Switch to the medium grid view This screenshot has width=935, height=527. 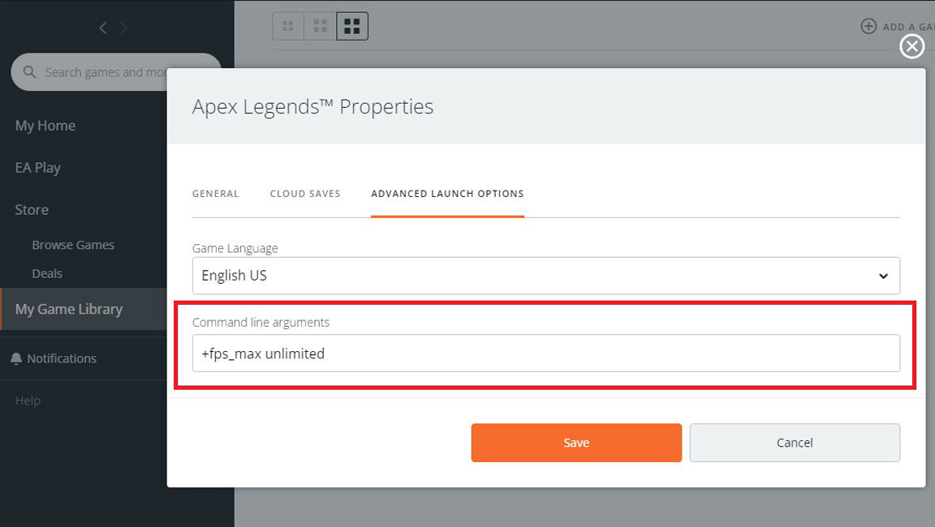(x=320, y=26)
